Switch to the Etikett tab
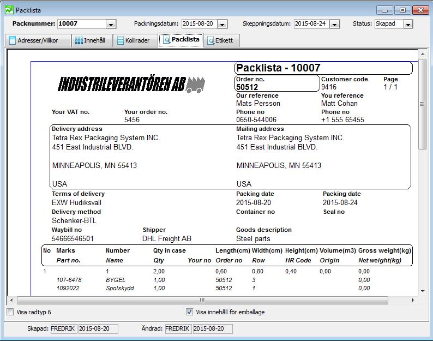433x341 pixels. click(x=221, y=40)
